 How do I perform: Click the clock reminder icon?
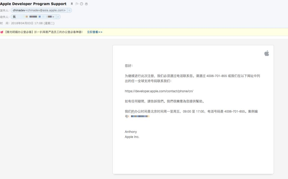pyautogui.click(x=82, y=4)
